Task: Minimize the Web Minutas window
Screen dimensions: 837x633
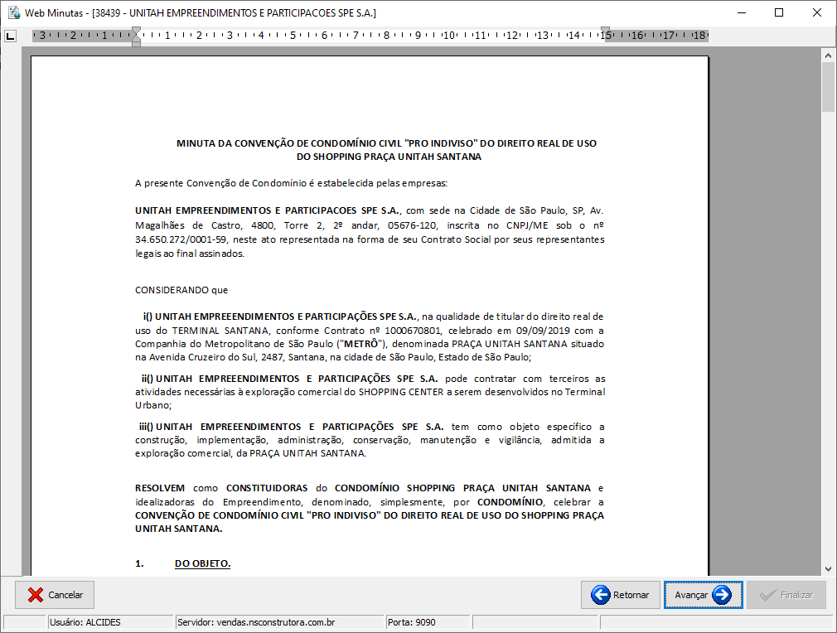Action: [x=742, y=12]
